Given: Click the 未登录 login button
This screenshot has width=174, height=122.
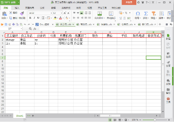Looking at the screenshot, I should point(129,2).
